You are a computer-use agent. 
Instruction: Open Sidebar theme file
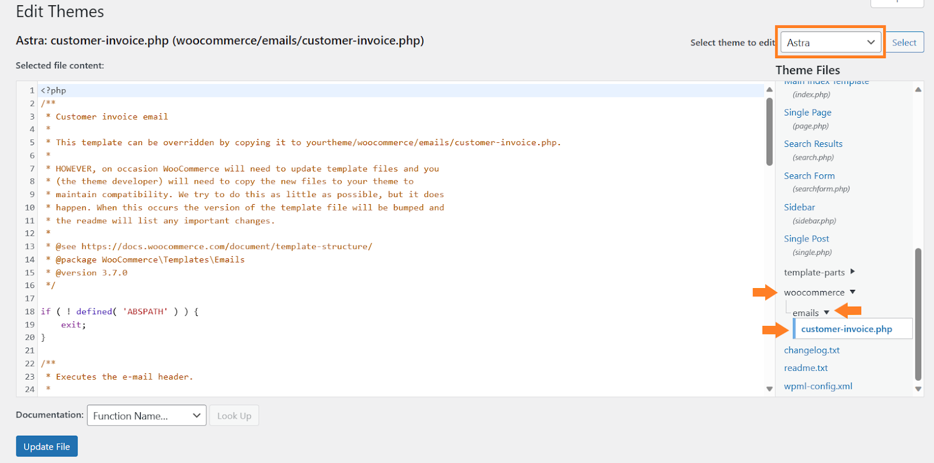[799, 207]
